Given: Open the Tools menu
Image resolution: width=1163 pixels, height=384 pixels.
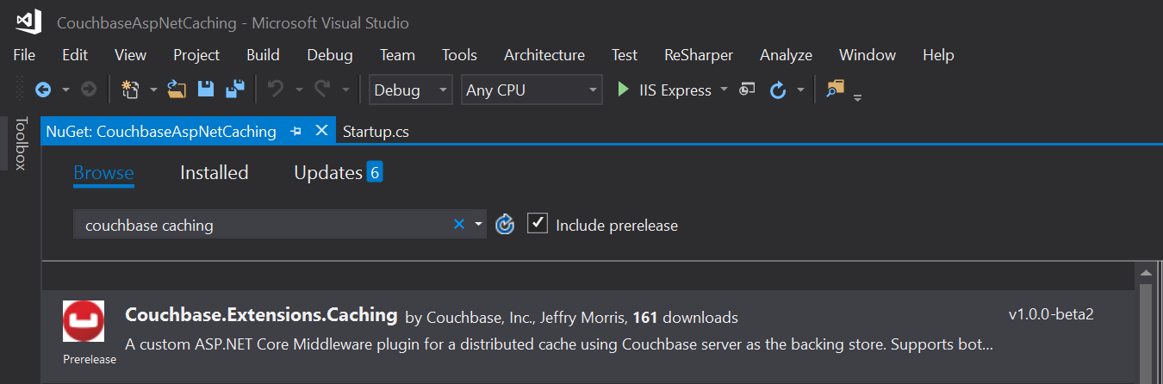Looking at the screenshot, I should [x=459, y=55].
